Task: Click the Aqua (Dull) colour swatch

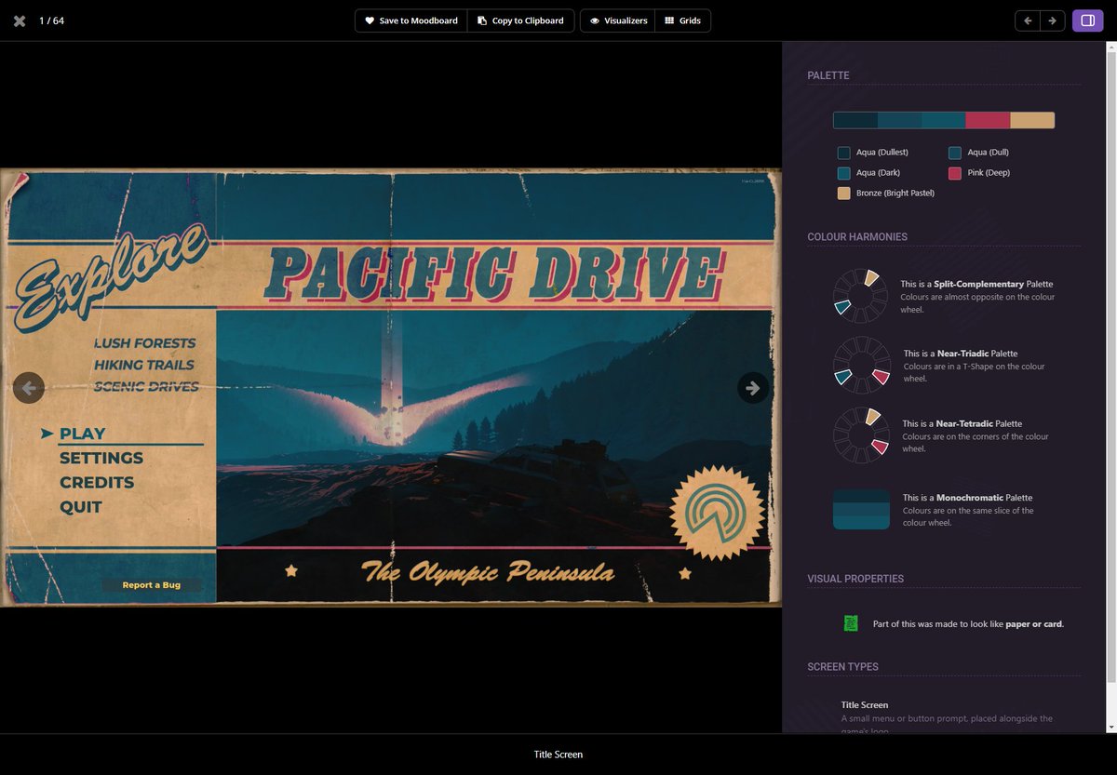Action: [x=955, y=153]
